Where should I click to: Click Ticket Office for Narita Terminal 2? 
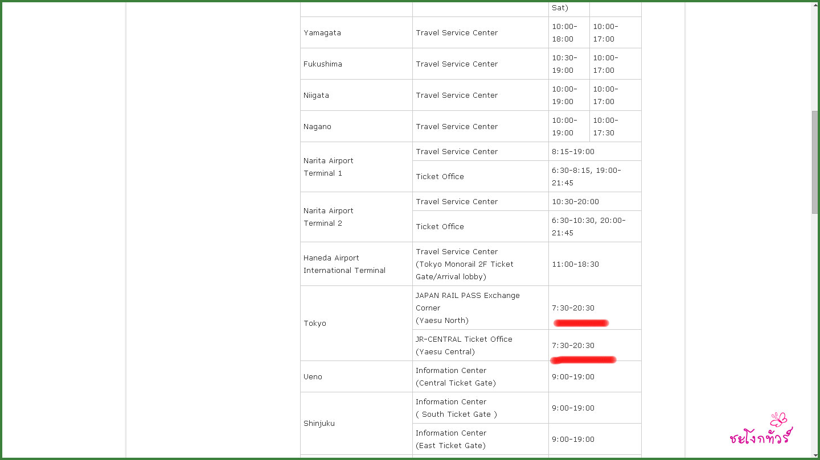tap(481, 226)
